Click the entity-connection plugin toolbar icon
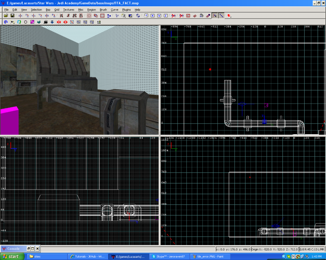Viewport: 326px width, 260px height. (x=12, y=22)
